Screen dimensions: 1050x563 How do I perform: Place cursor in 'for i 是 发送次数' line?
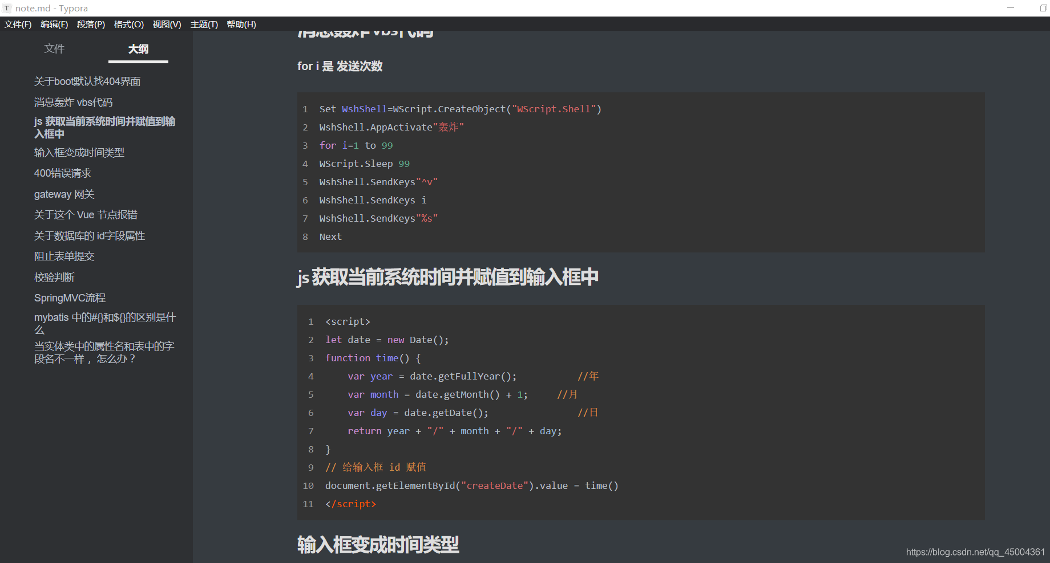[x=340, y=66]
